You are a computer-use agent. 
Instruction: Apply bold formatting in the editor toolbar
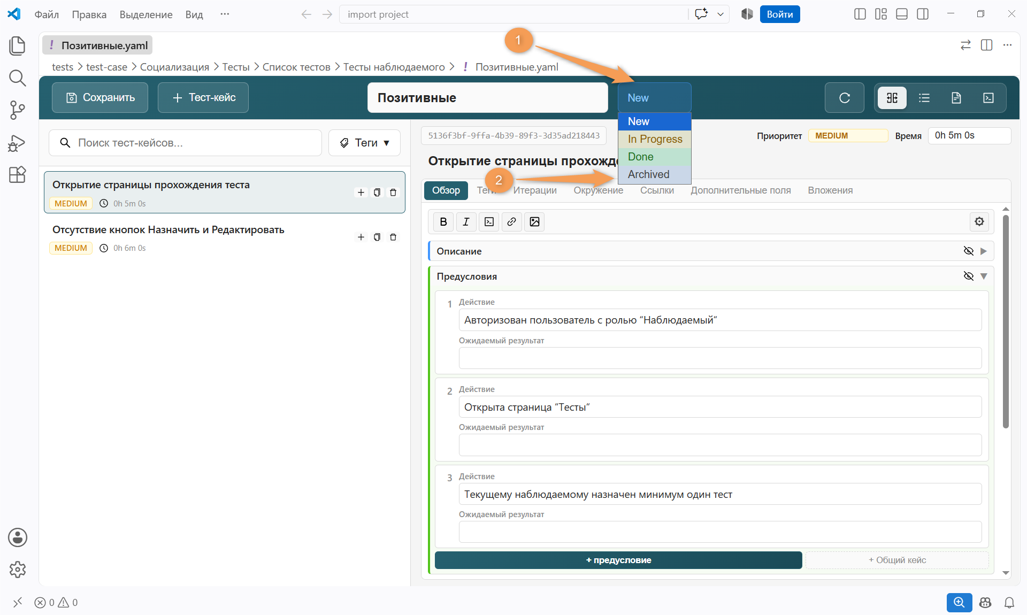click(443, 222)
